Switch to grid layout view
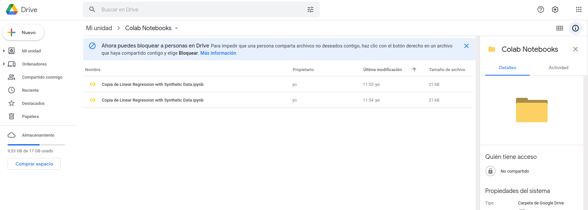Viewport: 588px width, 210px height. click(x=560, y=28)
